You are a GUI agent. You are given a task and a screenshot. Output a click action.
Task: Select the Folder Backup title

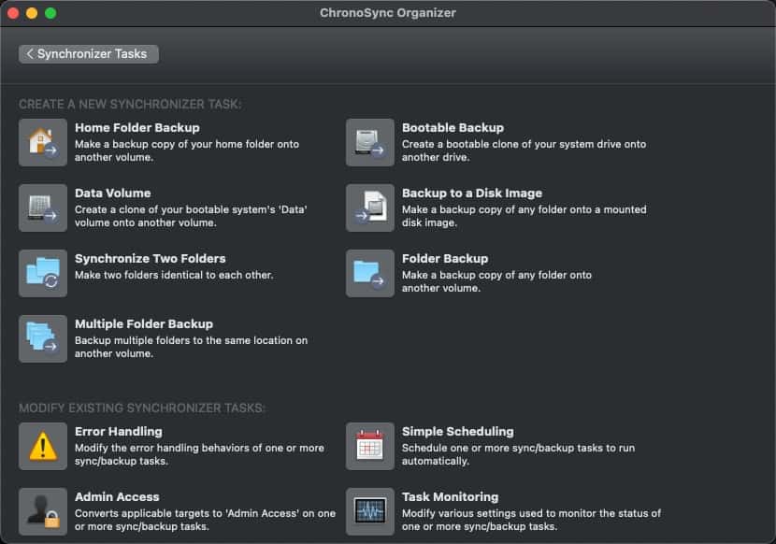click(445, 258)
